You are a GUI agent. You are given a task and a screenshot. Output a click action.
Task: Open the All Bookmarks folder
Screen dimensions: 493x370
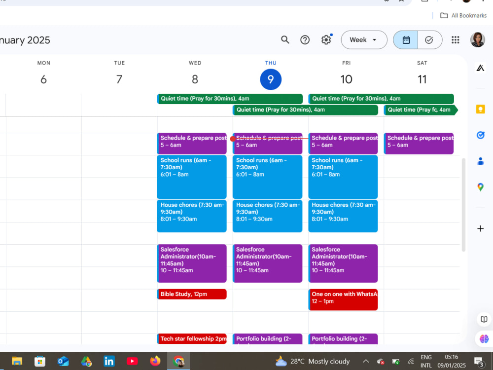(463, 15)
